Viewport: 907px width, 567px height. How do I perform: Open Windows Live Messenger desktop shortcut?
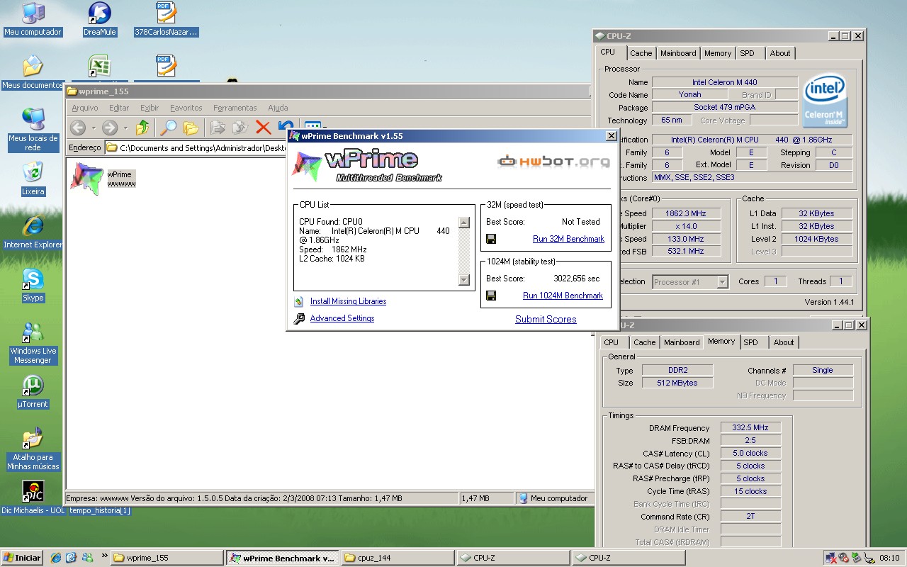point(33,342)
